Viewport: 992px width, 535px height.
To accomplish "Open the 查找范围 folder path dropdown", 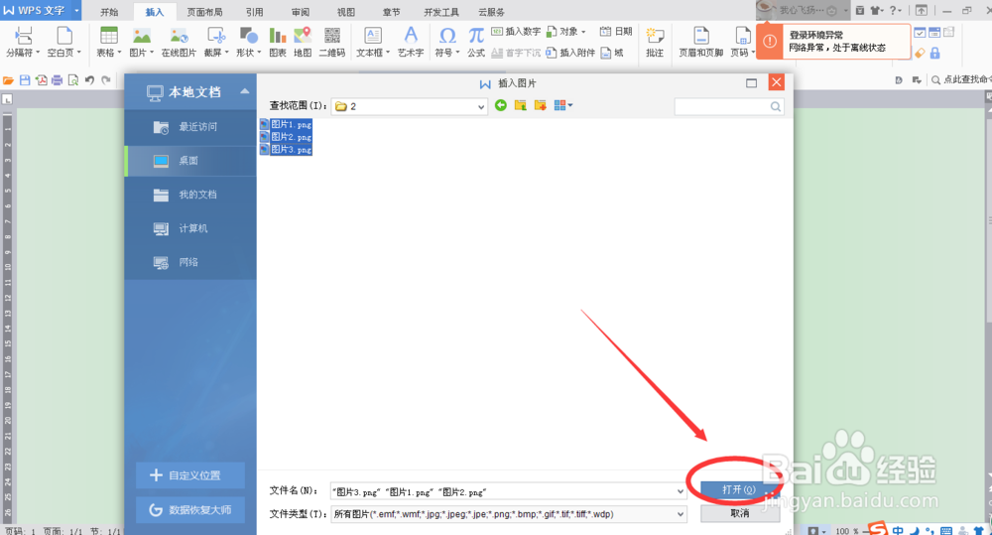I will point(481,107).
